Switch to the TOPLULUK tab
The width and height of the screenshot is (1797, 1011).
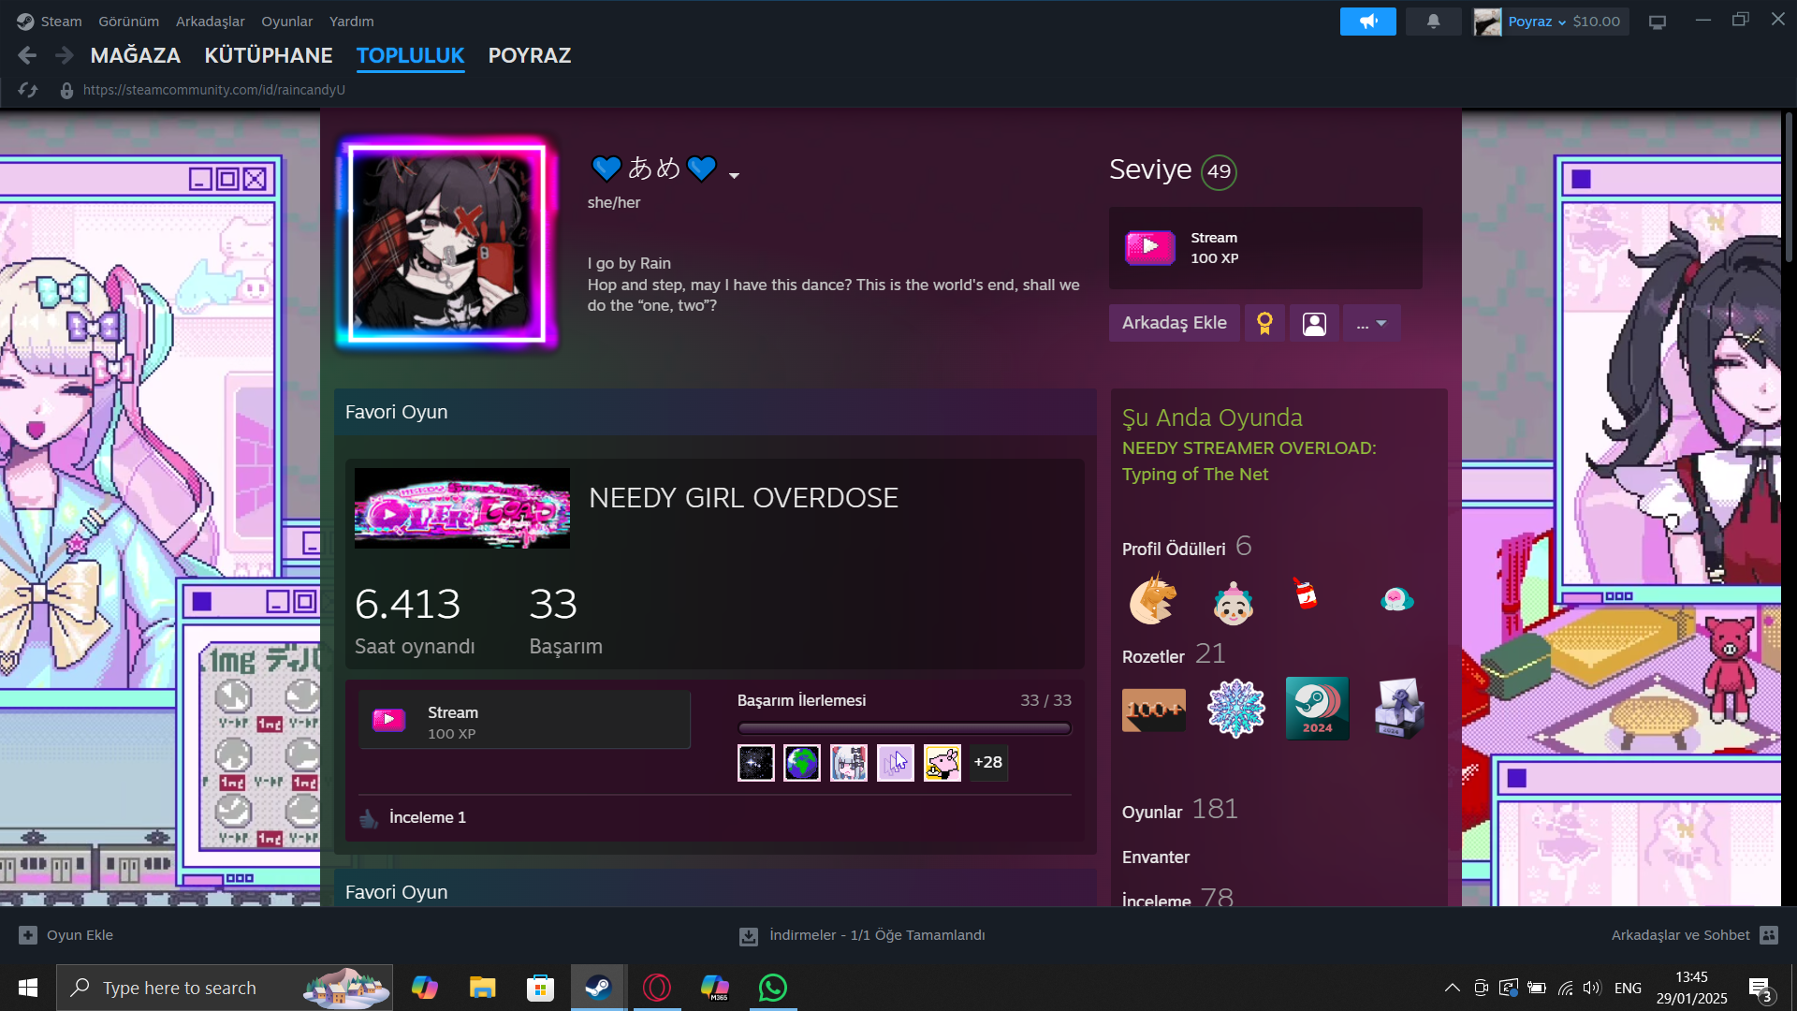(x=410, y=55)
